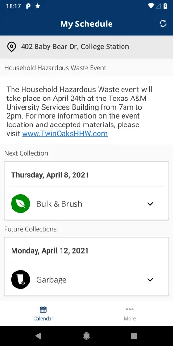173x346 pixels.
Task: Expand the Garbage collection chevron
Action: tap(150, 279)
